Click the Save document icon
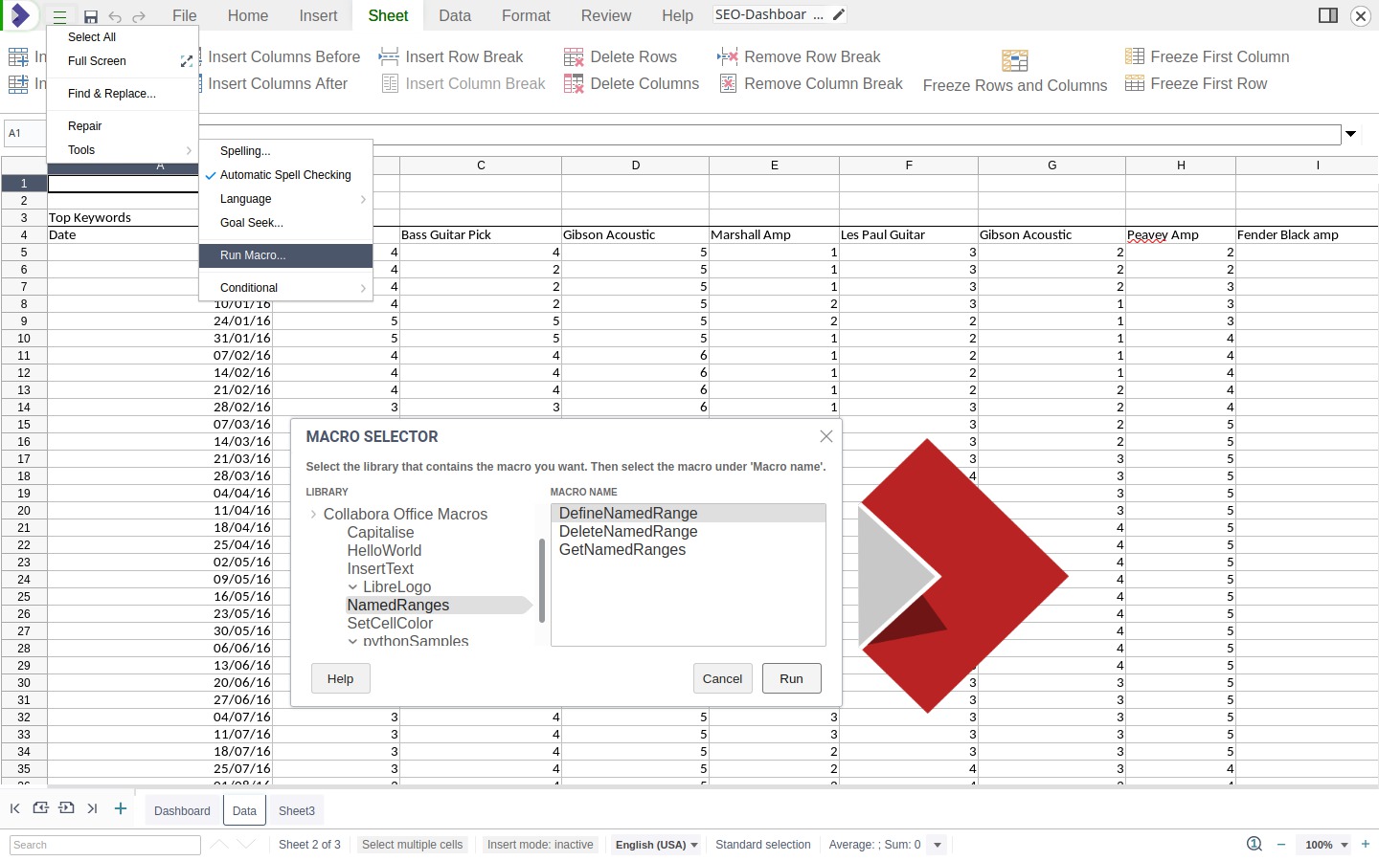The width and height of the screenshot is (1379, 861). click(x=91, y=16)
